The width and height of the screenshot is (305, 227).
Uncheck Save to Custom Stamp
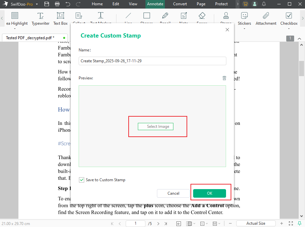coord(81,180)
